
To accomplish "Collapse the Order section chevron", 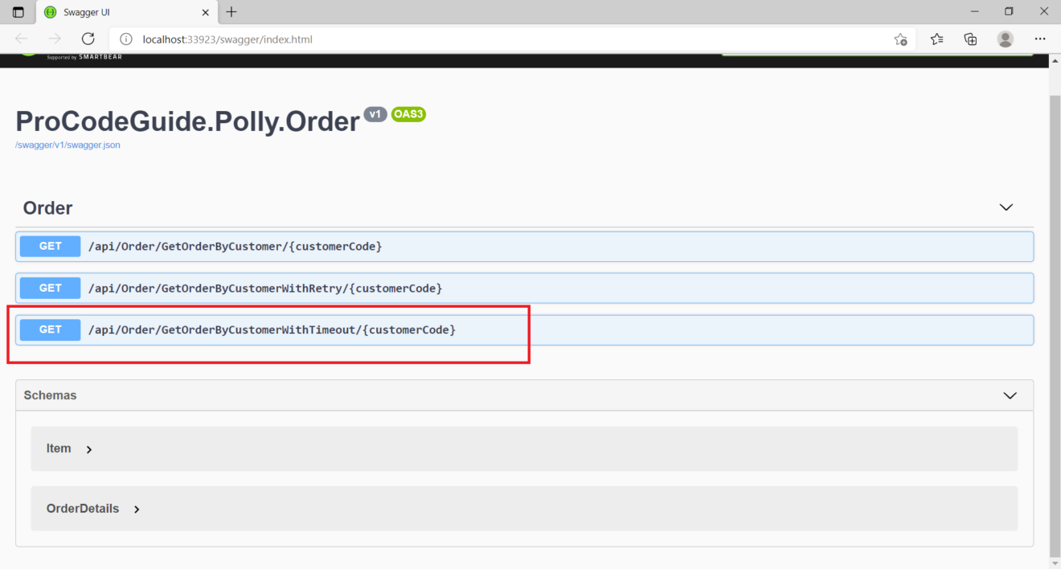I will click(1006, 207).
